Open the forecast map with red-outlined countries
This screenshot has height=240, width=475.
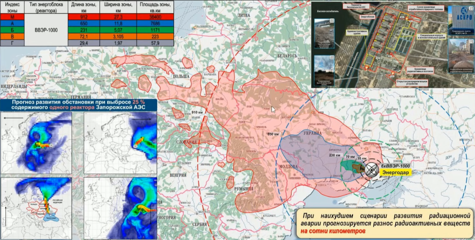pos(37,208)
